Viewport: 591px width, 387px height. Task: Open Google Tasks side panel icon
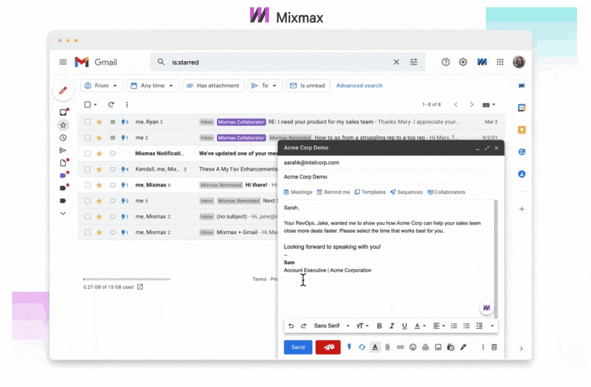click(x=522, y=152)
